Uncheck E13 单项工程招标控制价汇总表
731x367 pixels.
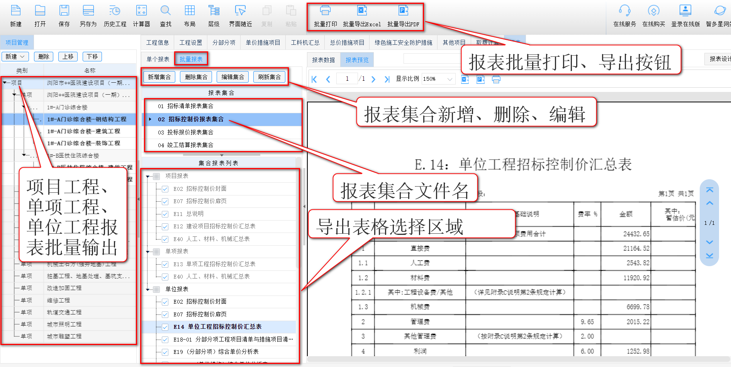[165, 264]
